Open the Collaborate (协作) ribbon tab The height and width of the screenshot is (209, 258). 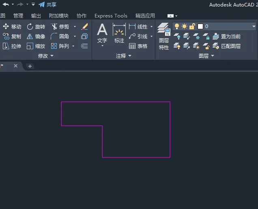click(x=82, y=16)
